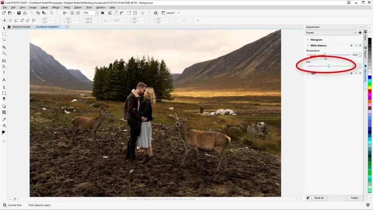Select the Fill bucket tool

4,126
